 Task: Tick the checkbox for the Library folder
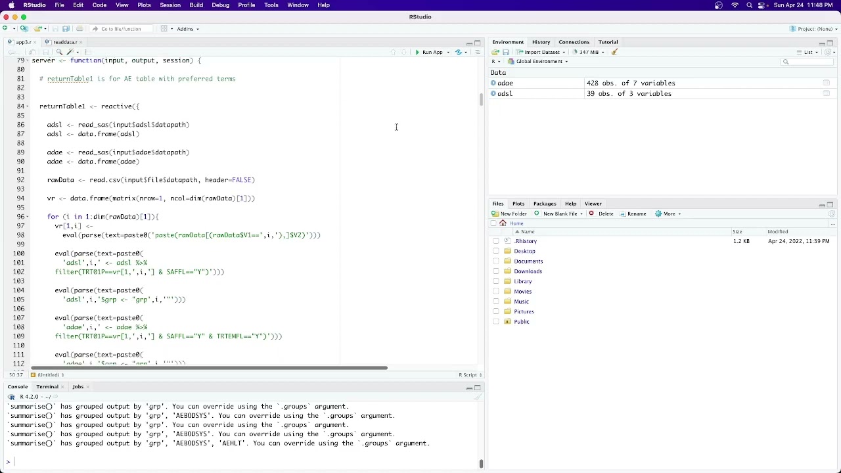coord(496,281)
